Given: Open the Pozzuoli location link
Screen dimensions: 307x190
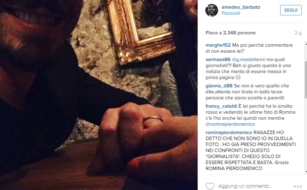Looking at the screenshot, I should point(231,13).
